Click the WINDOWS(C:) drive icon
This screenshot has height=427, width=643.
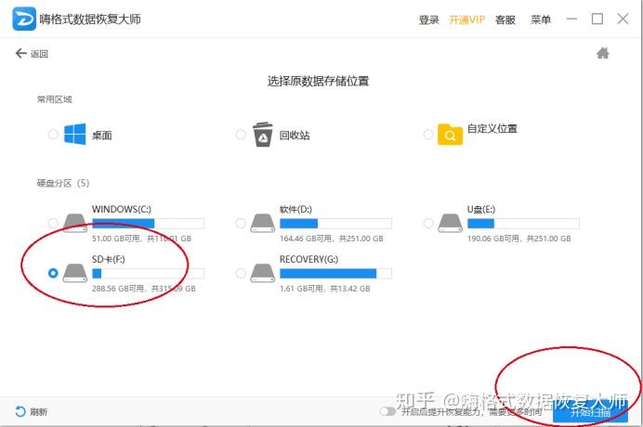tap(75, 223)
